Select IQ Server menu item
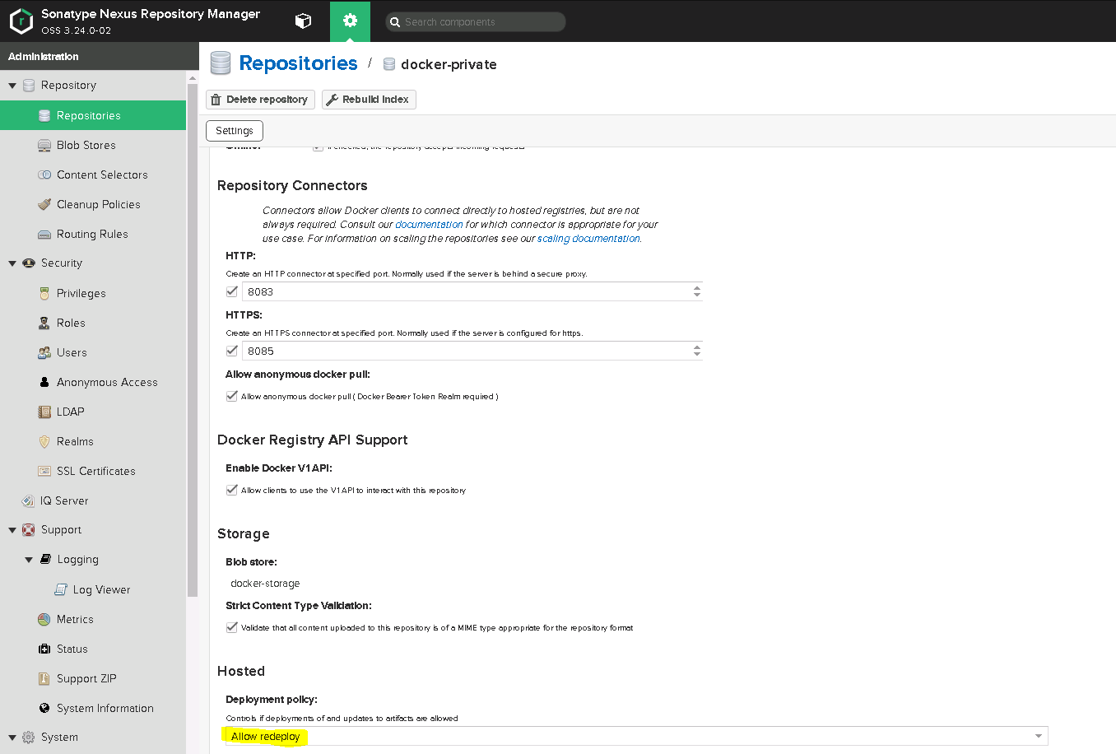The height and width of the screenshot is (754, 1116). pos(93,500)
